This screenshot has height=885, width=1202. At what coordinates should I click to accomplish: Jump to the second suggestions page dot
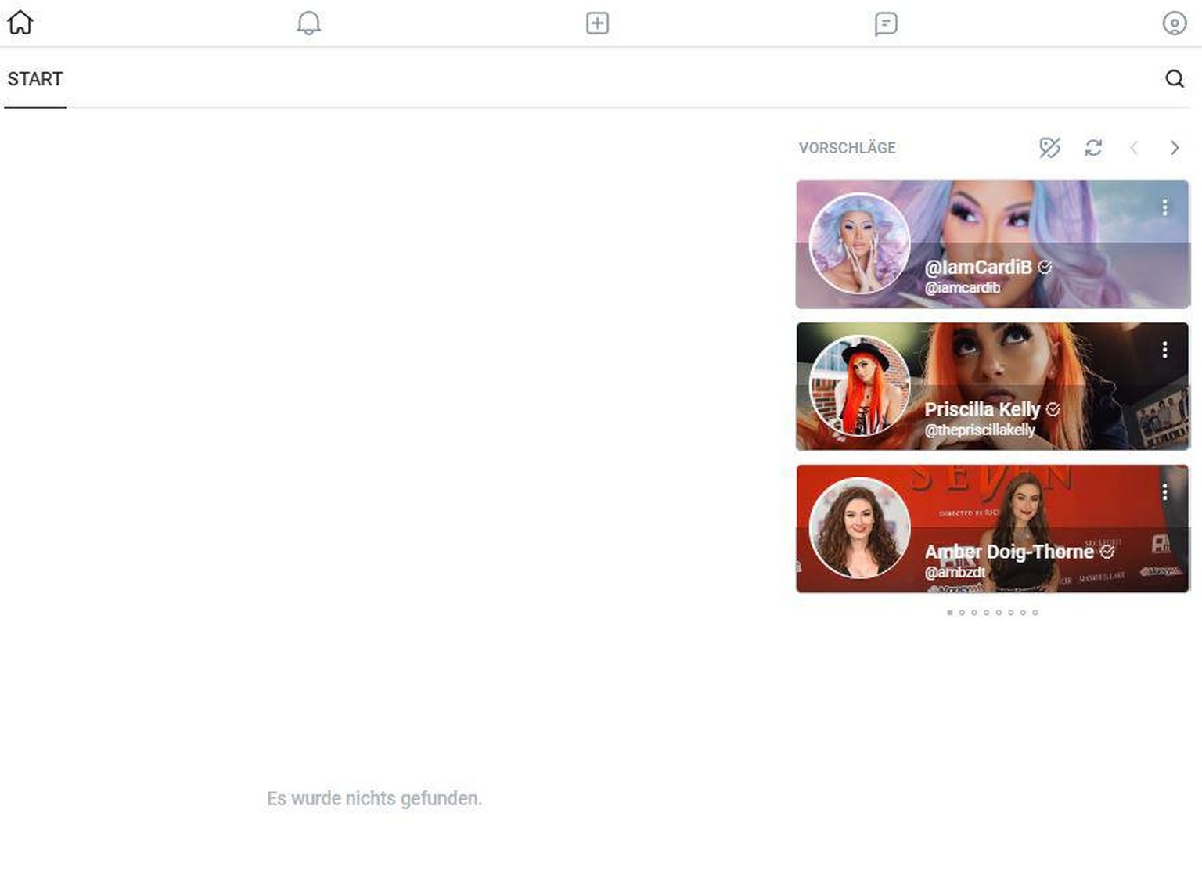(962, 613)
